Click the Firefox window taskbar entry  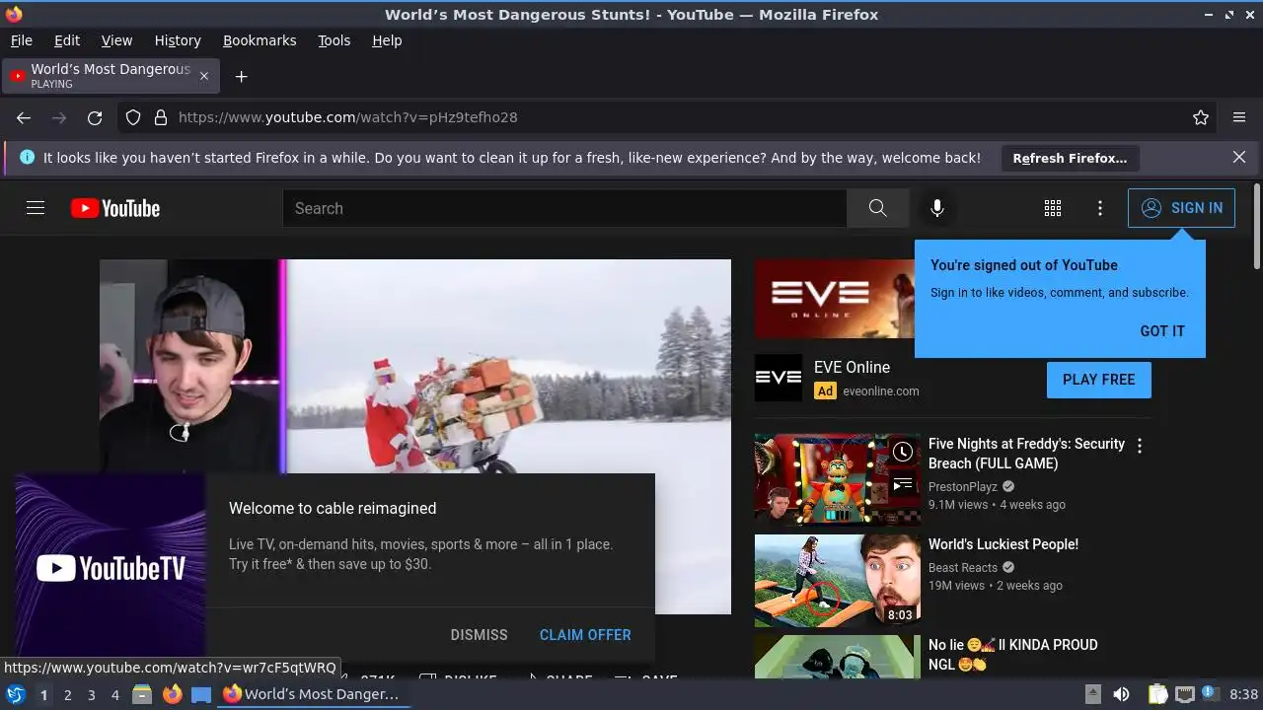(312, 694)
